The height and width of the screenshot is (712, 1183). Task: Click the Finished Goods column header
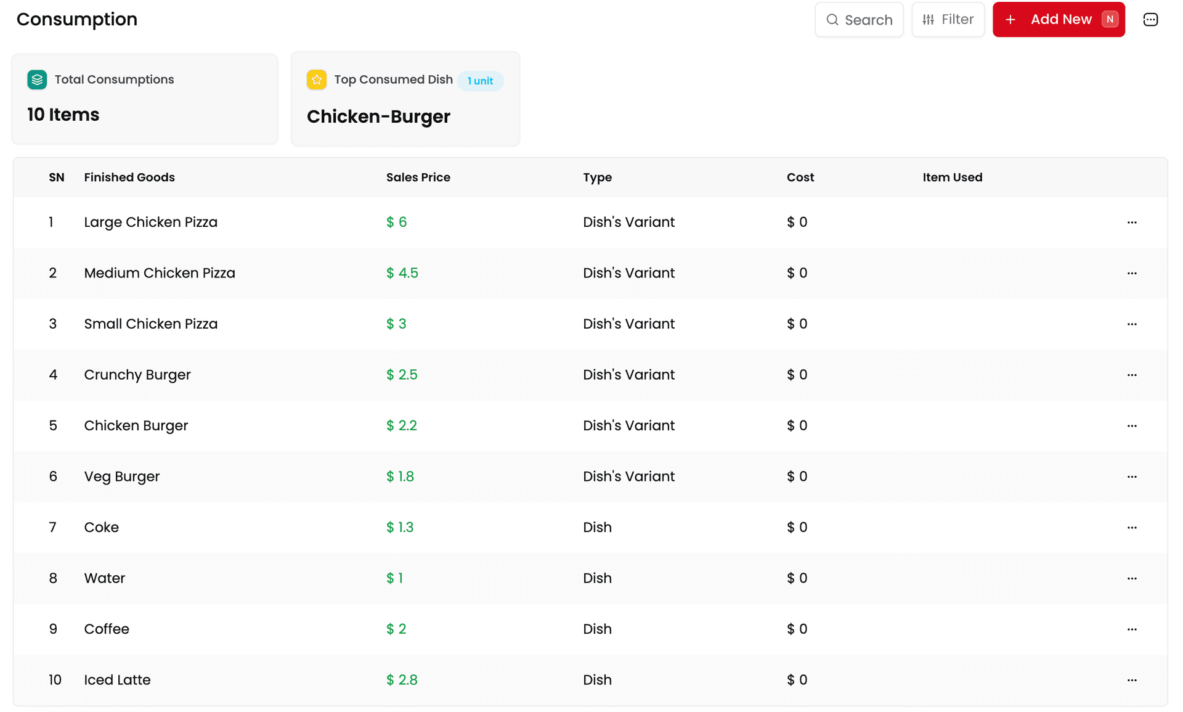tap(129, 178)
